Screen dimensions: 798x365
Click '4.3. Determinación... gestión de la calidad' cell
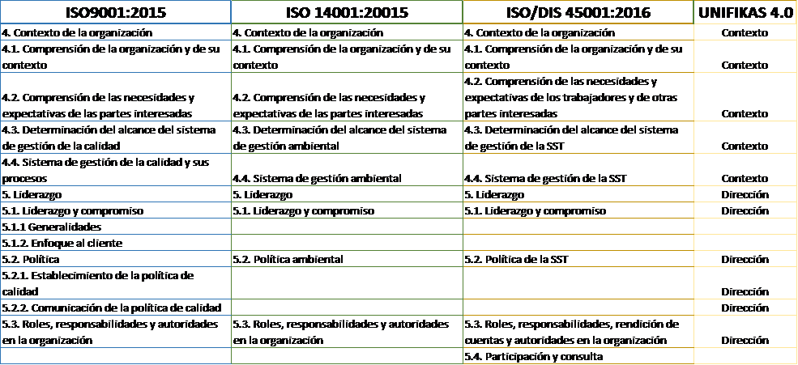tap(116, 138)
